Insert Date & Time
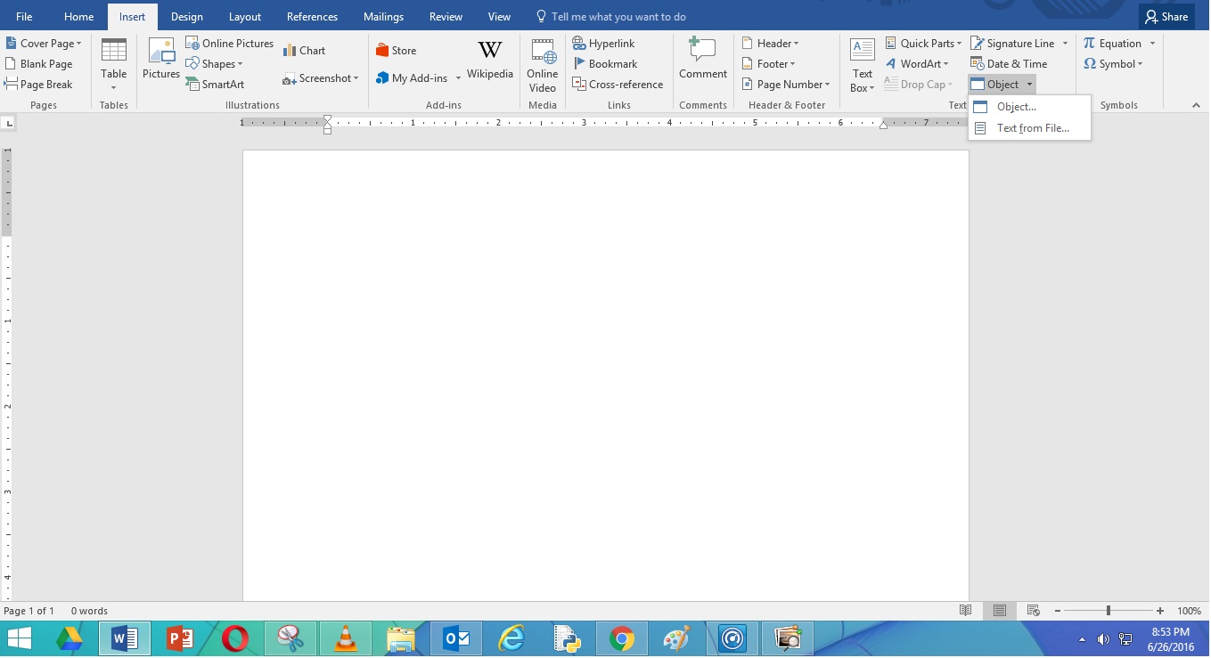This screenshot has height=658, width=1211. [x=1009, y=64]
